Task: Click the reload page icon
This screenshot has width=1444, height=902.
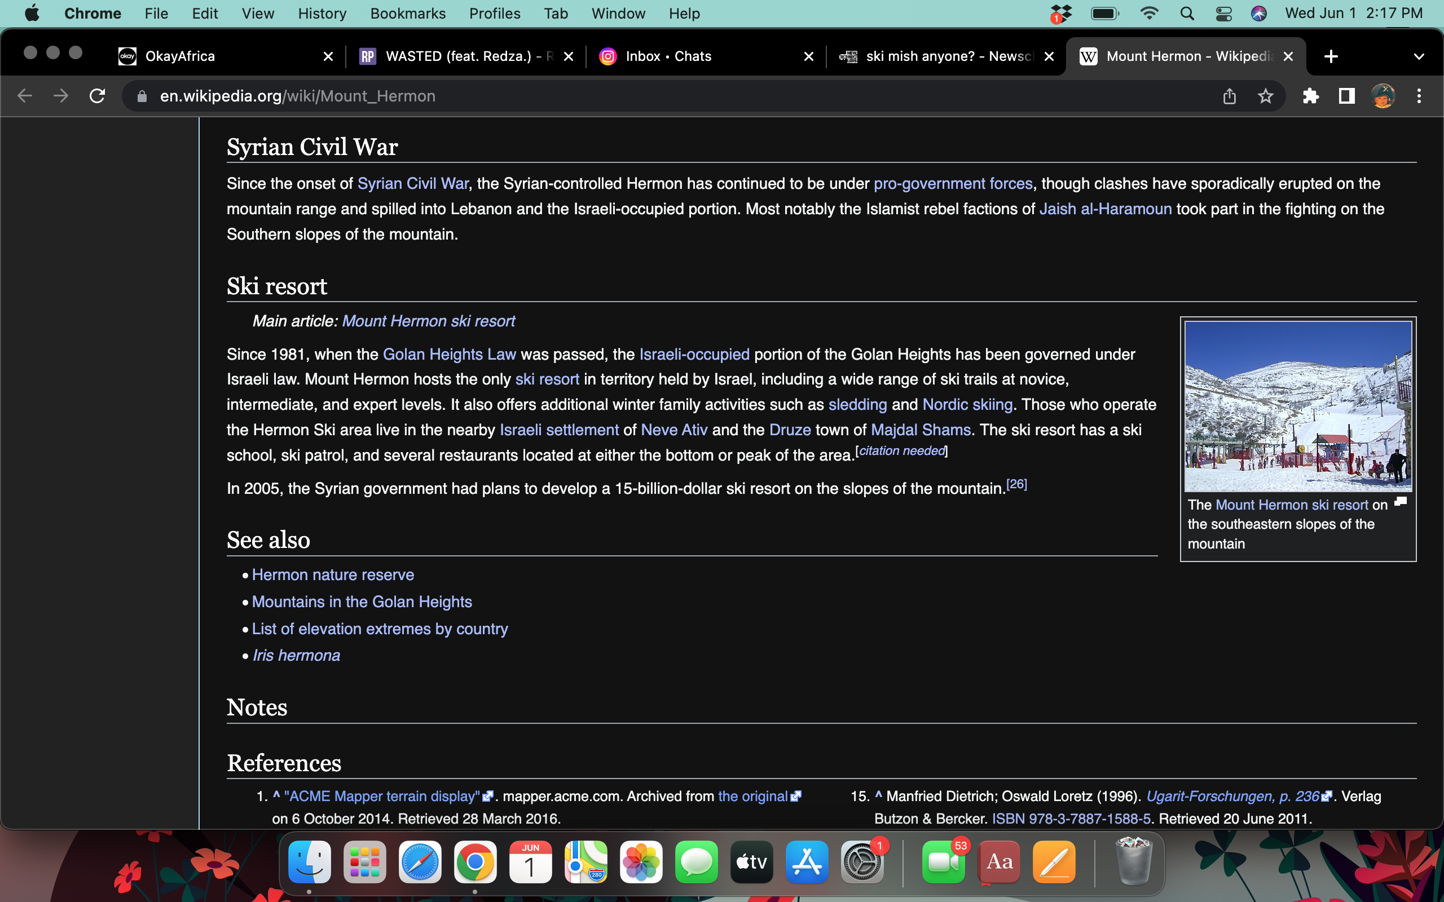Action: (x=97, y=96)
